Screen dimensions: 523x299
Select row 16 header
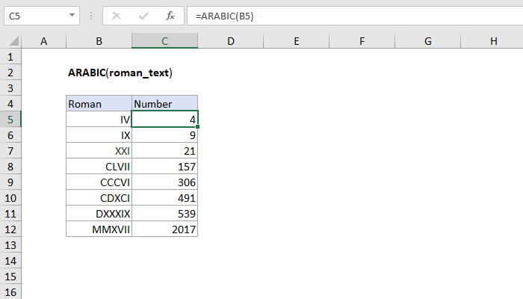(10, 292)
